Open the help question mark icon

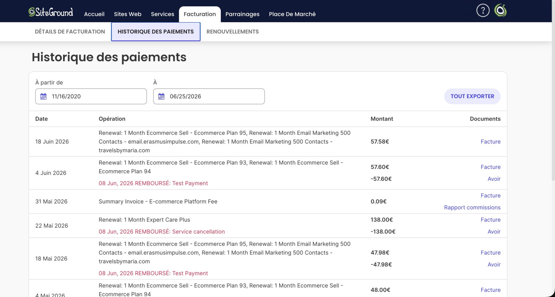pyautogui.click(x=483, y=10)
